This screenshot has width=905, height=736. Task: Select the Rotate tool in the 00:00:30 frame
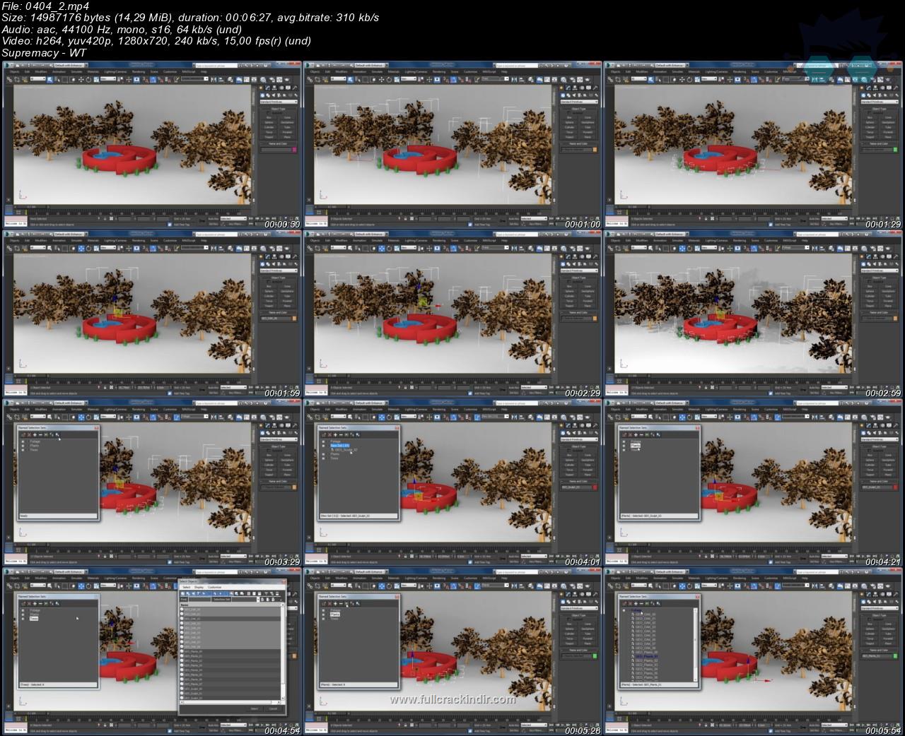click(x=88, y=79)
